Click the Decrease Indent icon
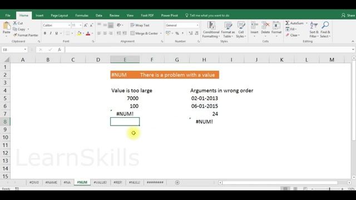Viewport: 356px width, 200px height. tap(118, 33)
